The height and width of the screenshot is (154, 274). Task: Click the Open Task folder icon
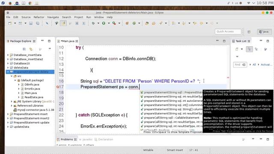tap(154, 23)
